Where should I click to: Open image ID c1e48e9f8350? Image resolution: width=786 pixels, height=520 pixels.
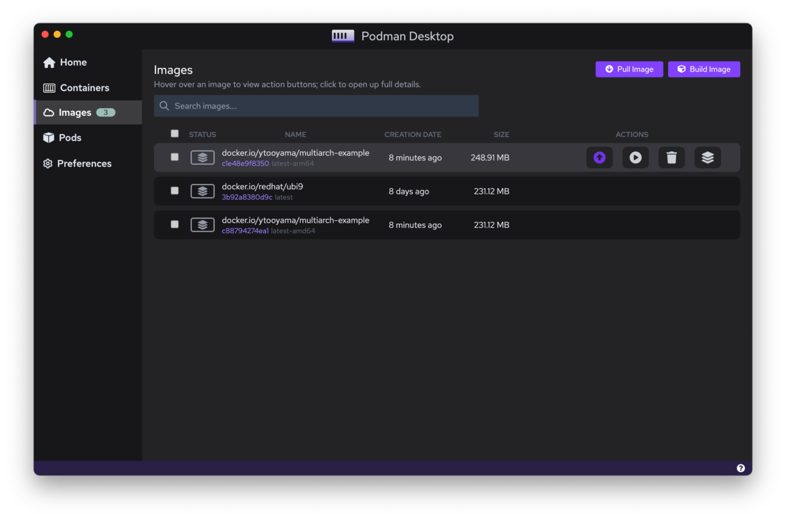[x=245, y=164]
